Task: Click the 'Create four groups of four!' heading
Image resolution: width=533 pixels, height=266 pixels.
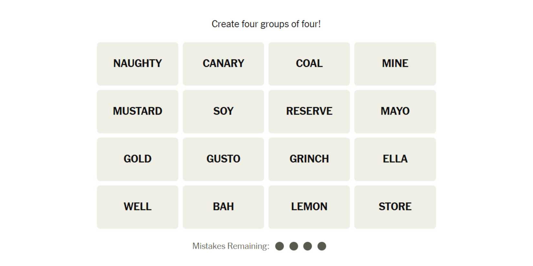Action: click(266, 24)
